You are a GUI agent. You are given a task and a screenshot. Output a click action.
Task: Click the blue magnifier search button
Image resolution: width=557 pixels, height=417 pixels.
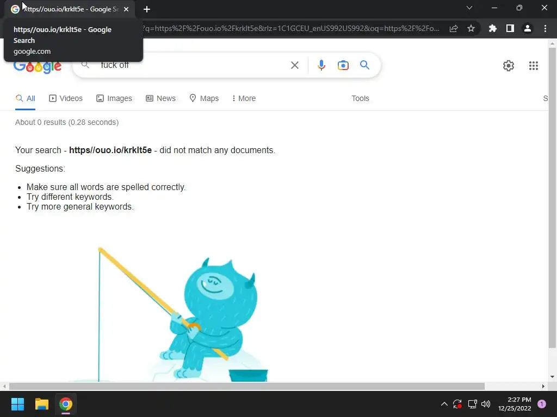364,65
